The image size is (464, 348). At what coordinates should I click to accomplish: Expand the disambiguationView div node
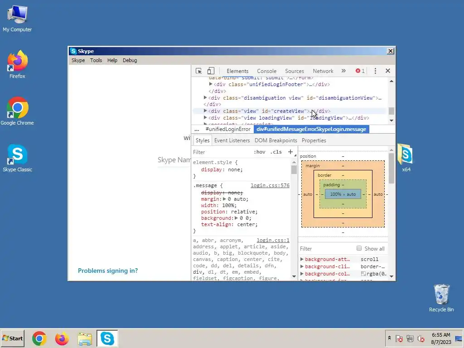coord(205,97)
